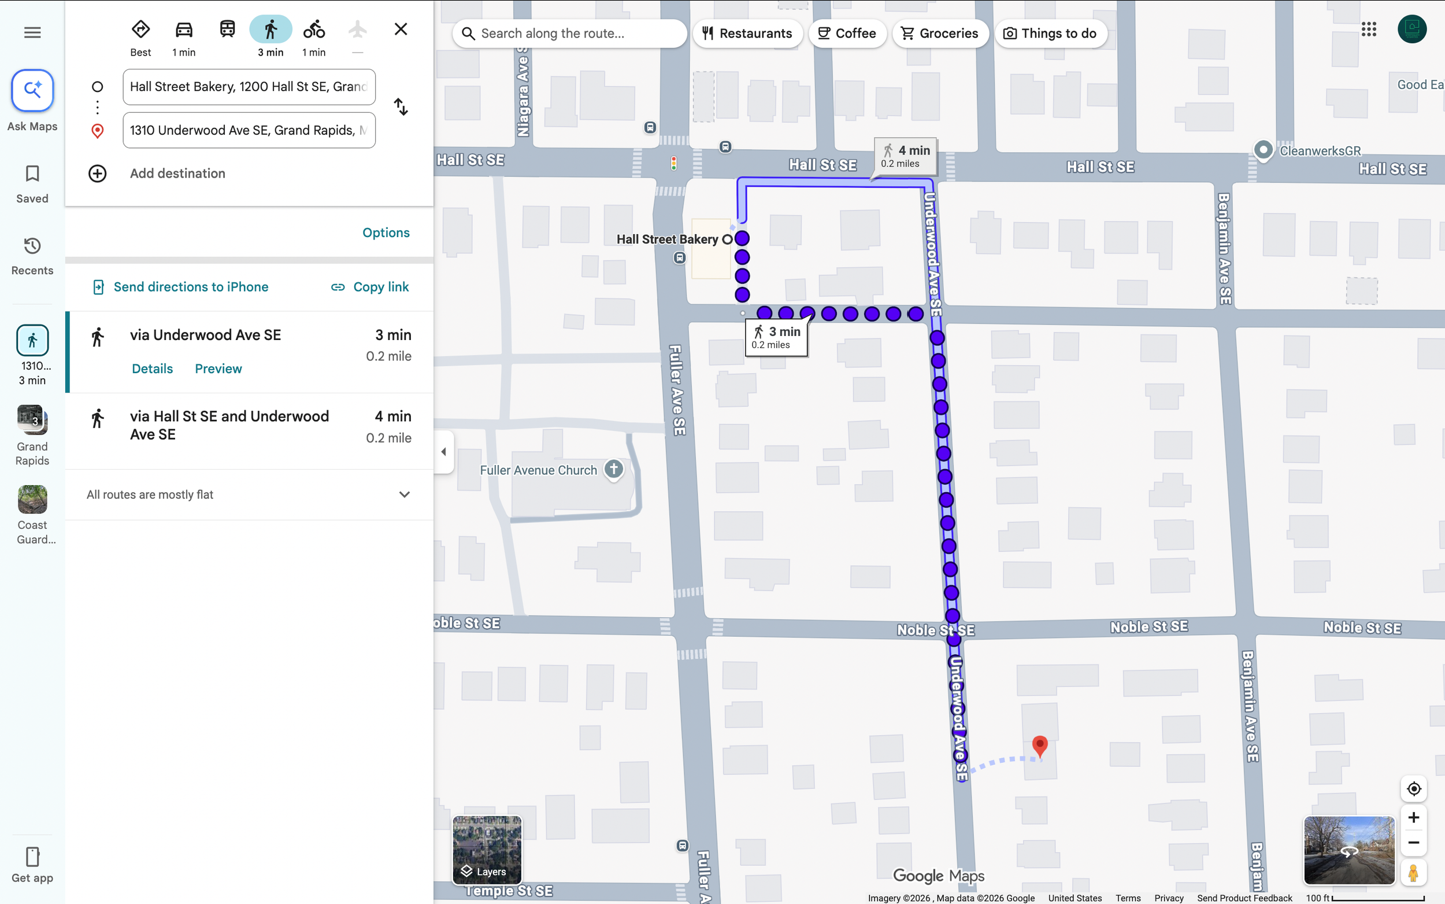Image resolution: width=1445 pixels, height=904 pixels.
Task: Open the Street View thumbnail
Action: tap(1349, 850)
